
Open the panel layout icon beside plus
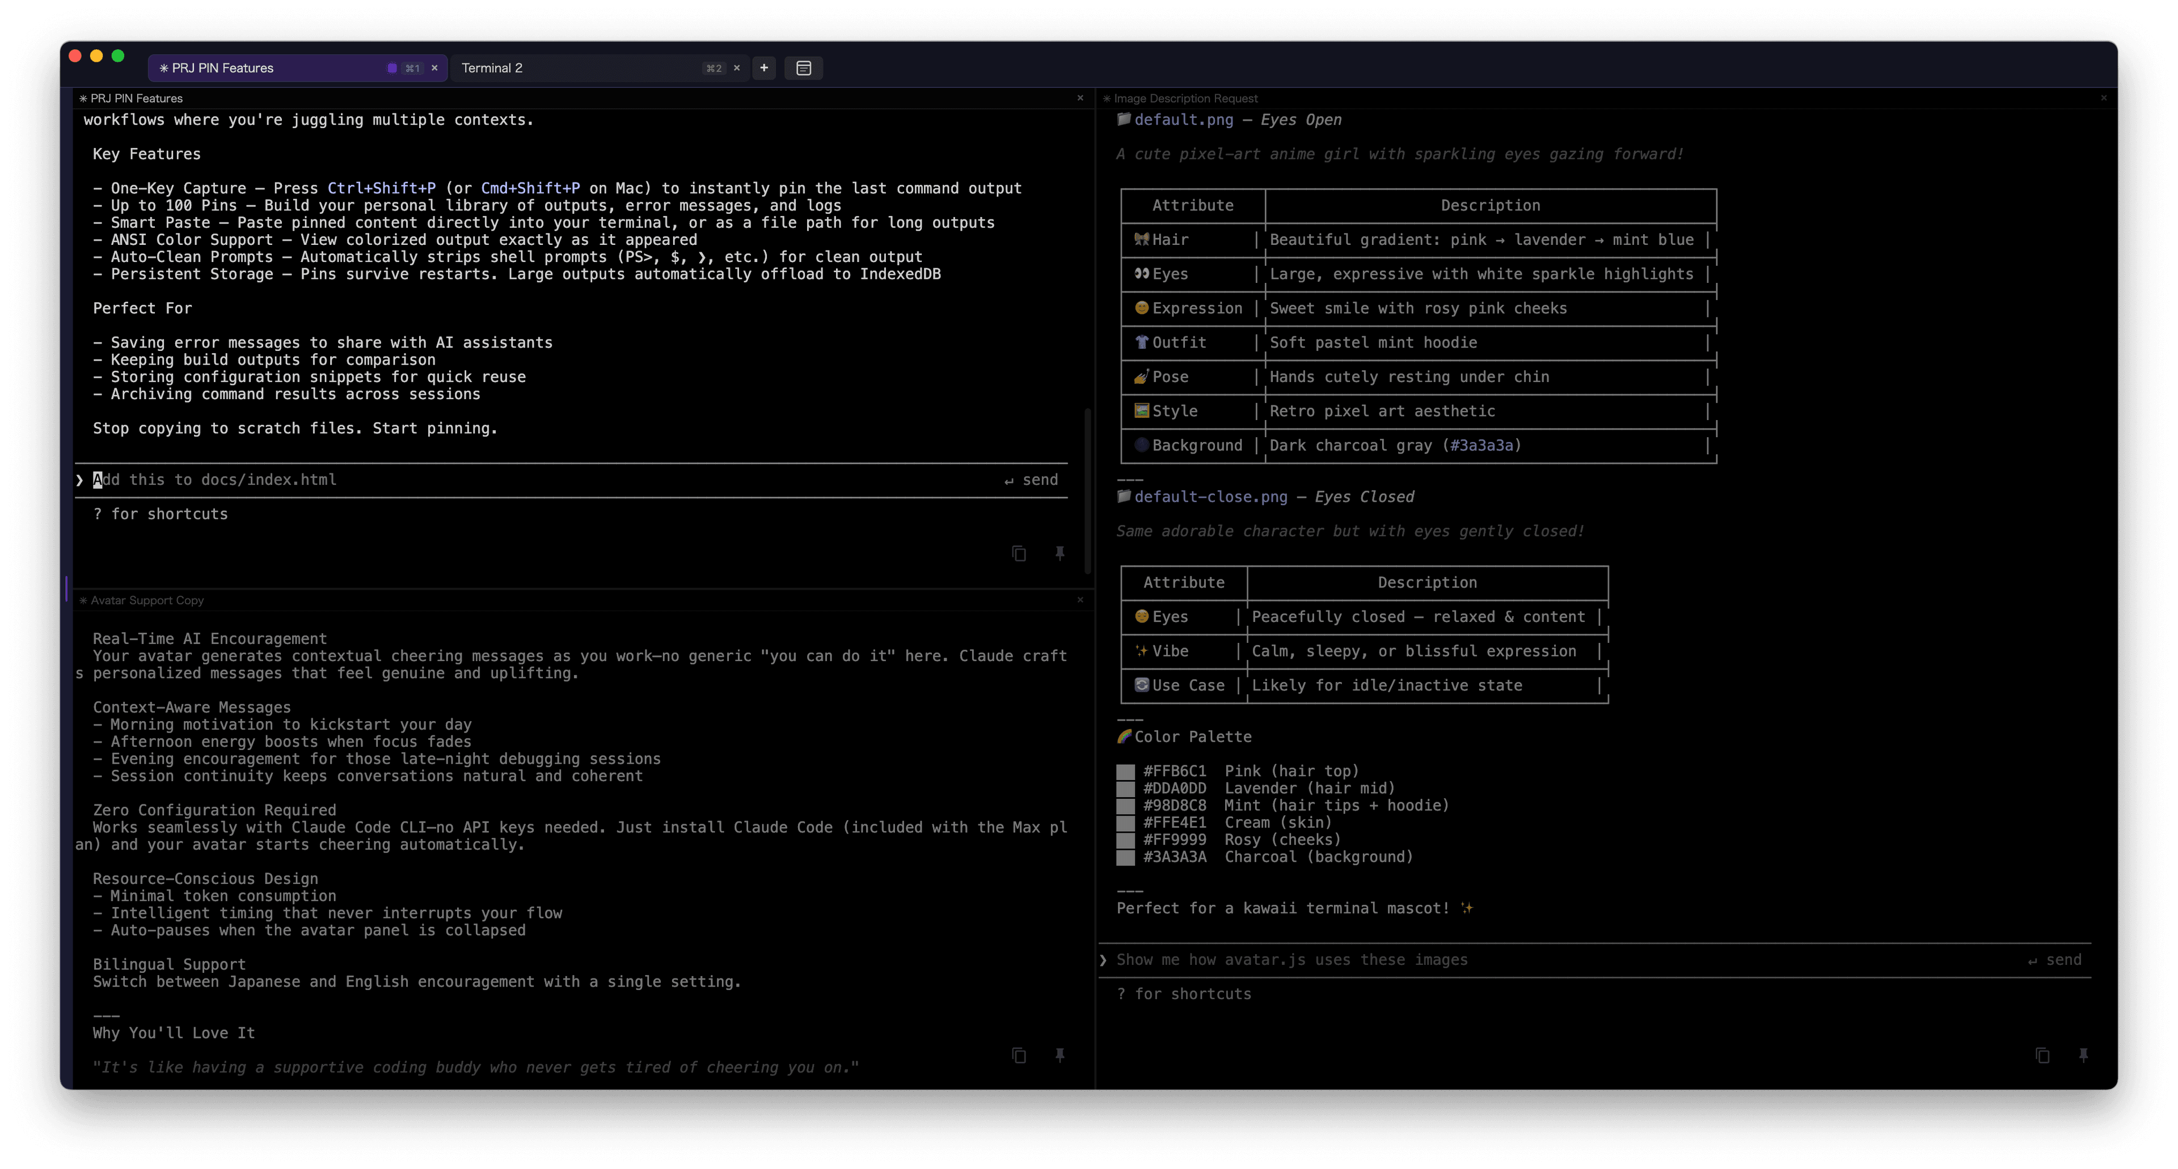(x=803, y=67)
